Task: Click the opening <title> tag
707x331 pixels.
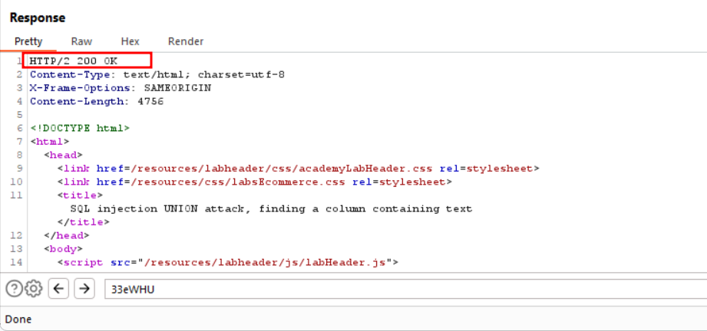Action: click(x=80, y=195)
